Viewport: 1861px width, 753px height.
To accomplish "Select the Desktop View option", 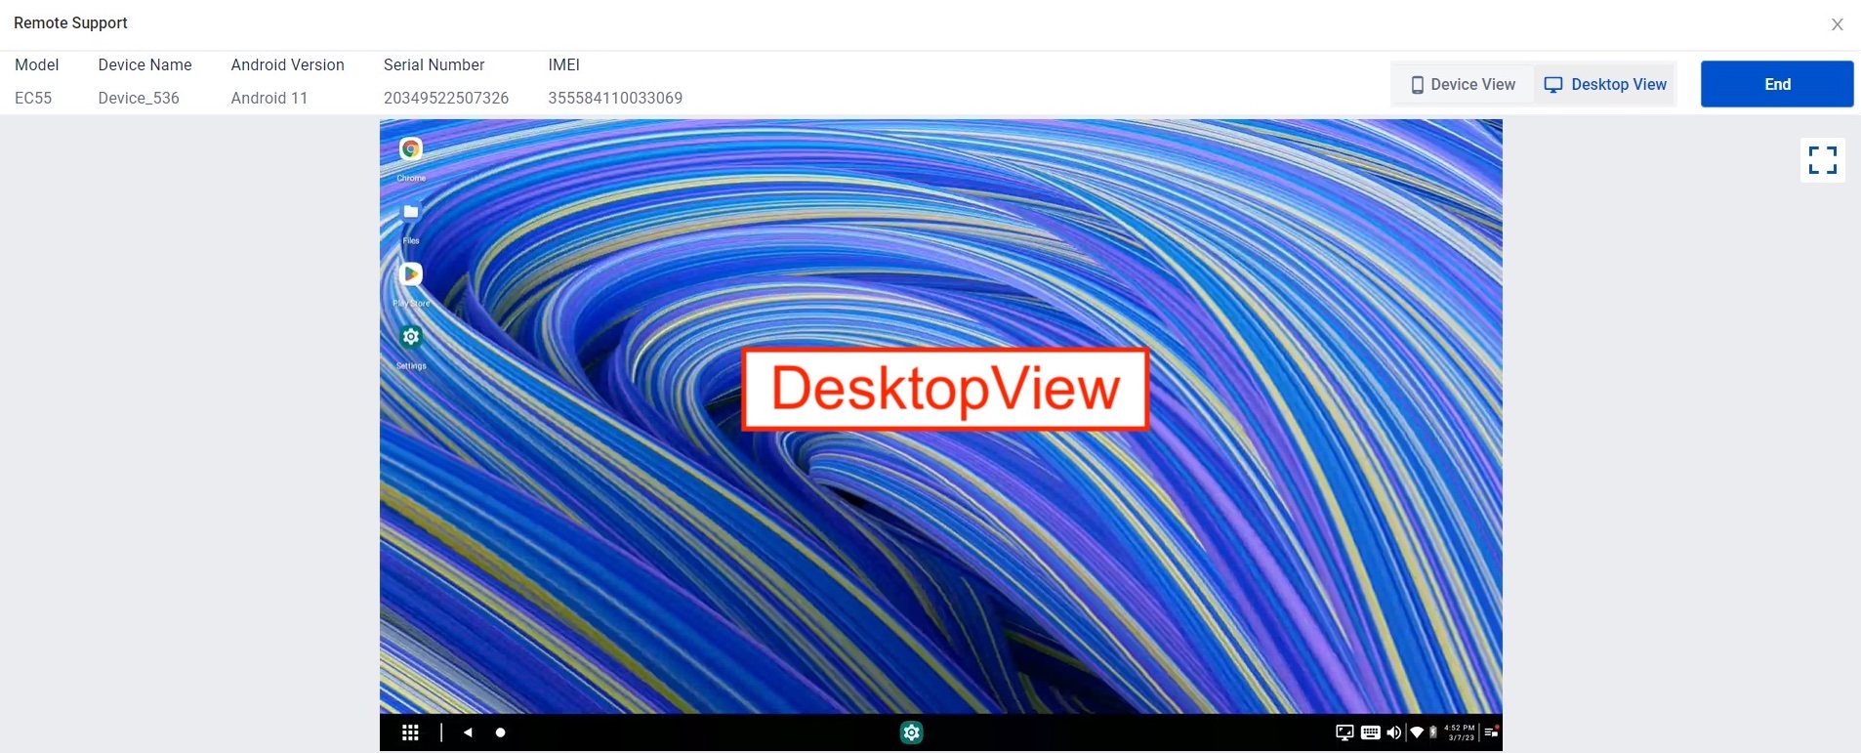I will pyautogui.click(x=1605, y=85).
